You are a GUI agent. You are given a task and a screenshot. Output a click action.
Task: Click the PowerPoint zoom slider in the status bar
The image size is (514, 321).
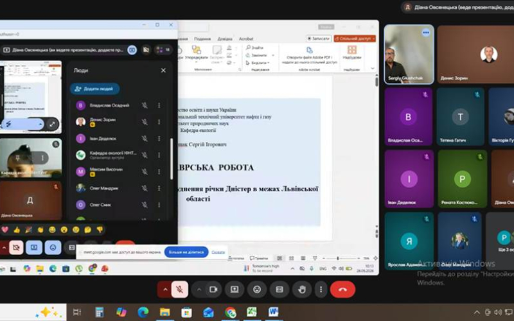pos(338,259)
